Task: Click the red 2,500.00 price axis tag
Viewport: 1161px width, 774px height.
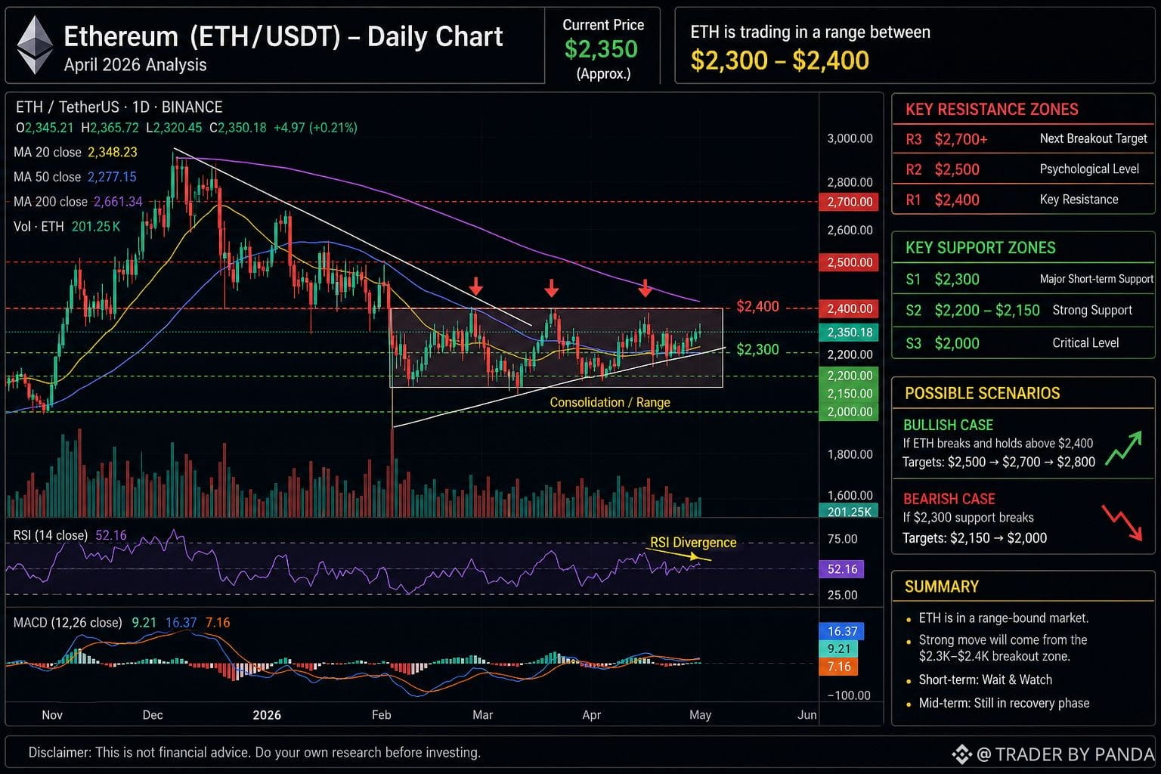Action: click(850, 262)
